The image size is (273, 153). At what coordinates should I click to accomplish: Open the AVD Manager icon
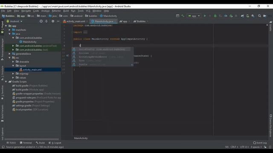[247, 16]
